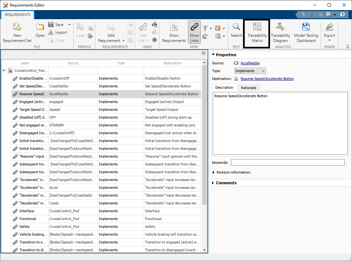352x261 pixels.
Task: Follow Resume Speed/Accelerate Button destination link
Action: pyautogui.click(x=267, y=79)
